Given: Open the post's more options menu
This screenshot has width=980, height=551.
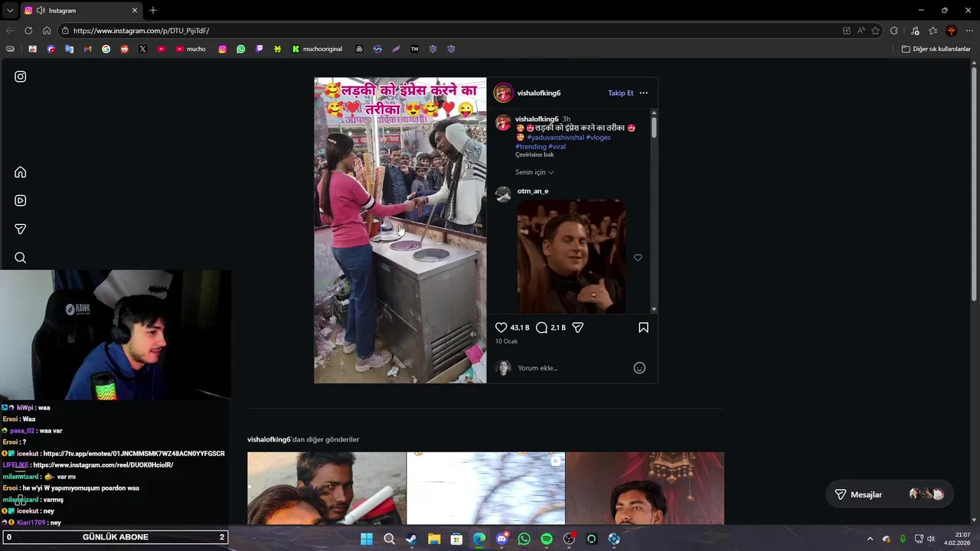Looking at the screenshot, I should pos(643,93).
